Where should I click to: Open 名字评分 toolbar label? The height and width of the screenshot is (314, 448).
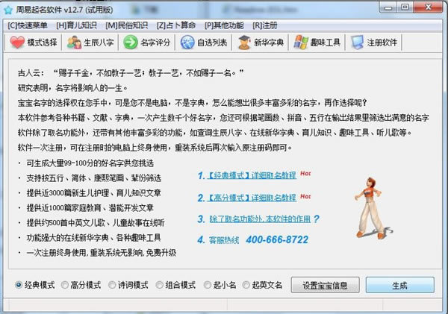(x=155, y=43)
